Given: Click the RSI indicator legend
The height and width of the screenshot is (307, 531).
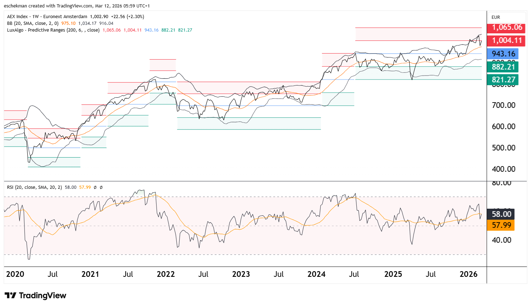Looking at the screenshot, I should point(34,187).
